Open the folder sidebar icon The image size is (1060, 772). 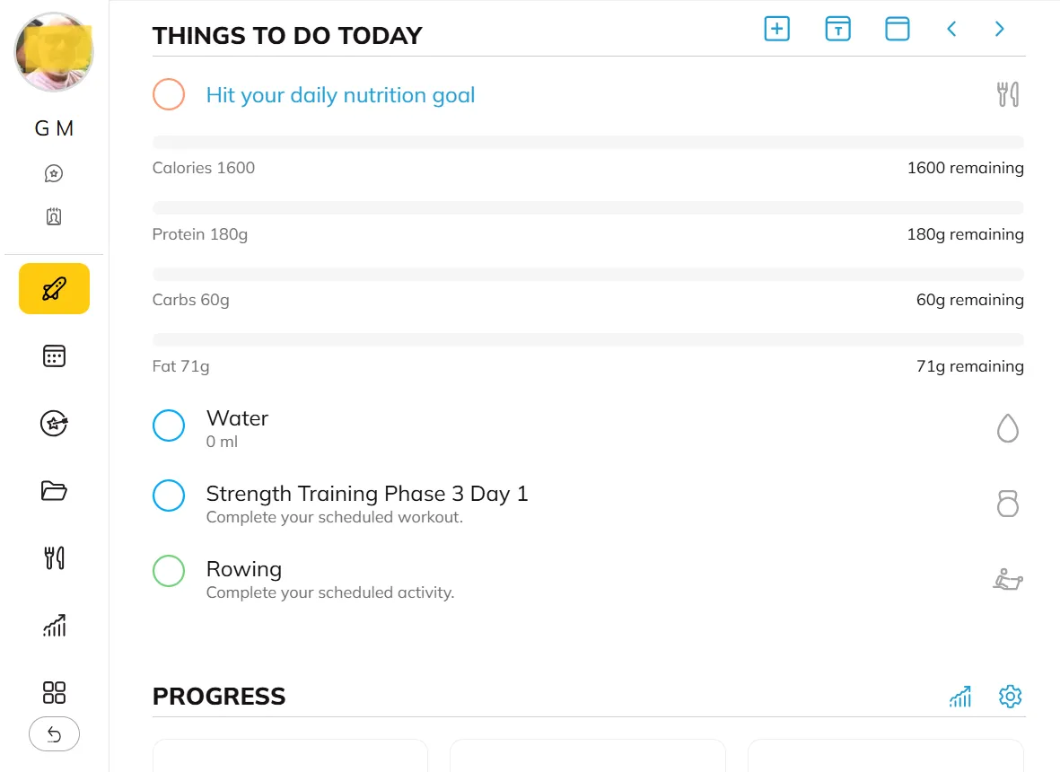point(54,491)
